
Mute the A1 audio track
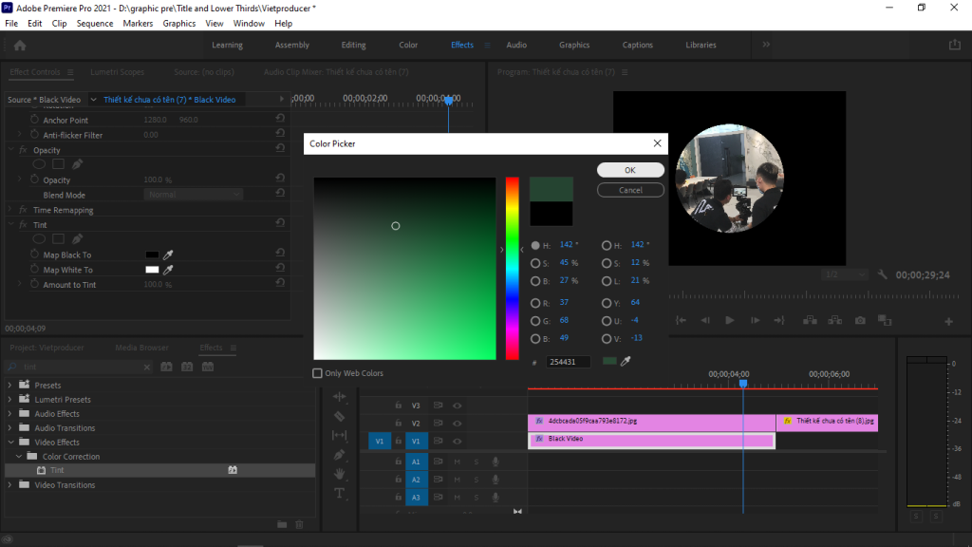[458, 462]
